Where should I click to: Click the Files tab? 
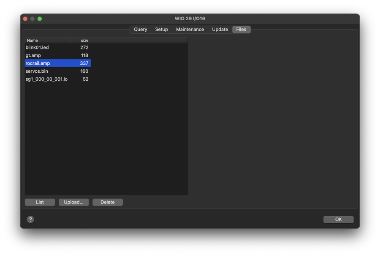tap(241, 30)
